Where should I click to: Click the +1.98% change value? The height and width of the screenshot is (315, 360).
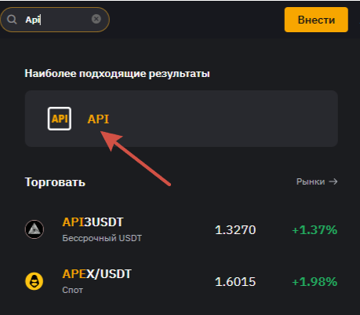pos(315,282)
